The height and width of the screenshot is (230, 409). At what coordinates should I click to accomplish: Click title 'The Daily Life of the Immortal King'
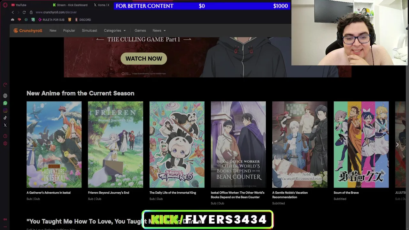tap(173, 193)
